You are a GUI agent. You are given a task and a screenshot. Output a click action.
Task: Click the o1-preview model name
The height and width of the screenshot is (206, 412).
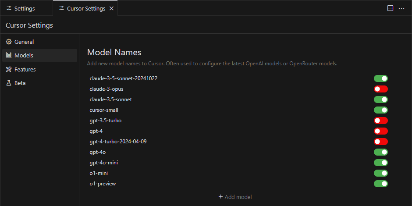coord(103,184)
